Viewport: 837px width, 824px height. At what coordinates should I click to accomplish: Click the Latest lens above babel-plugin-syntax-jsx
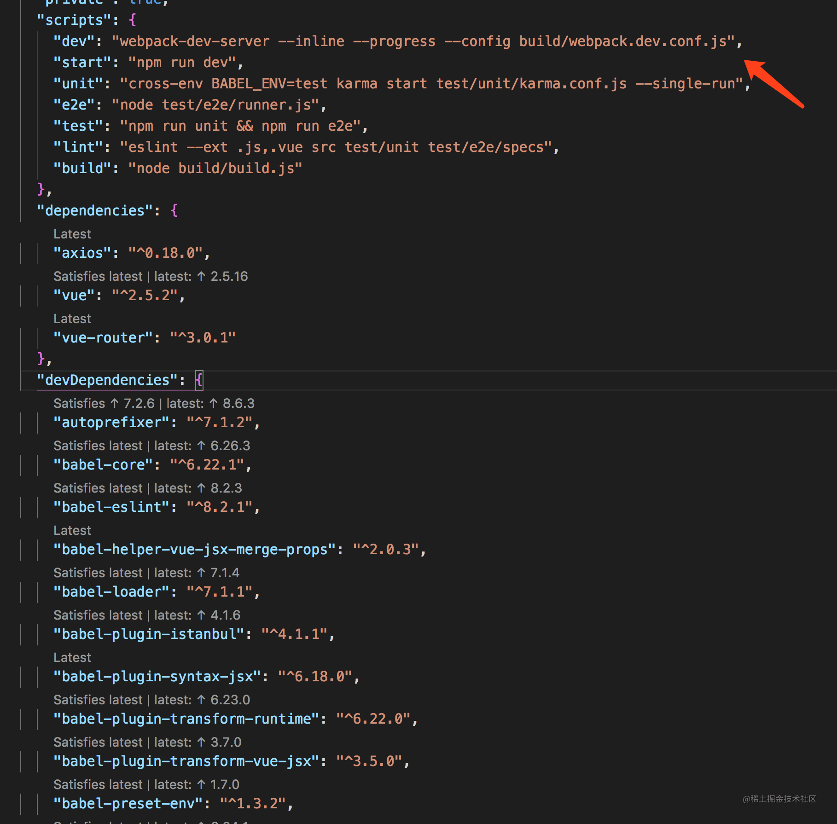coord(72,658)
